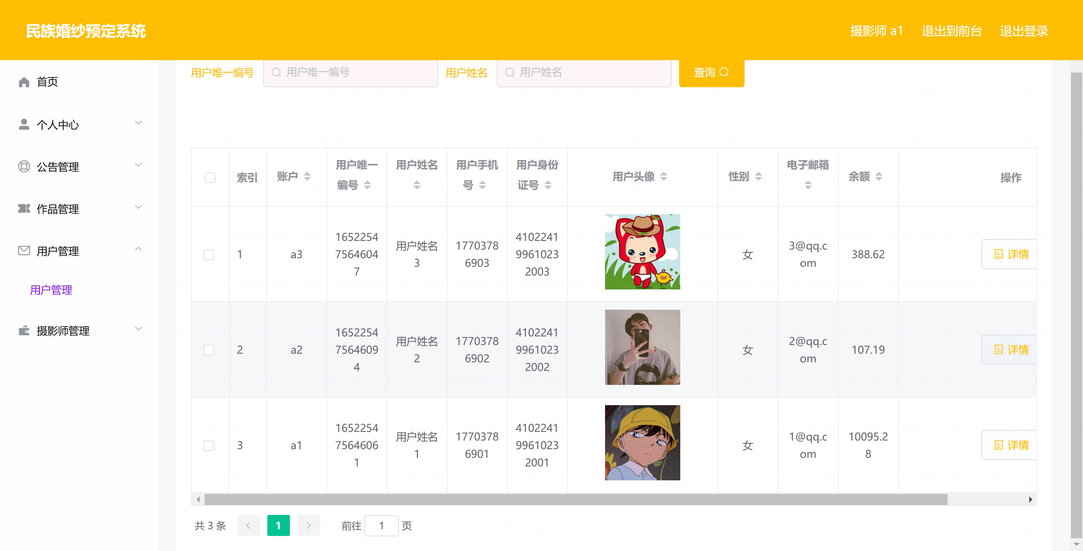1083x551 pixels.
Task: Expand the 个人中心 menu chevron
Action: click(x=138, y=123)
